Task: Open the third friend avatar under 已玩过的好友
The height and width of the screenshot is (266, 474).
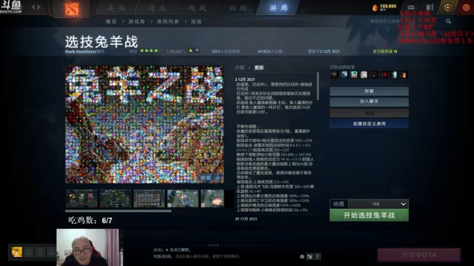Action: coord(354,74)
